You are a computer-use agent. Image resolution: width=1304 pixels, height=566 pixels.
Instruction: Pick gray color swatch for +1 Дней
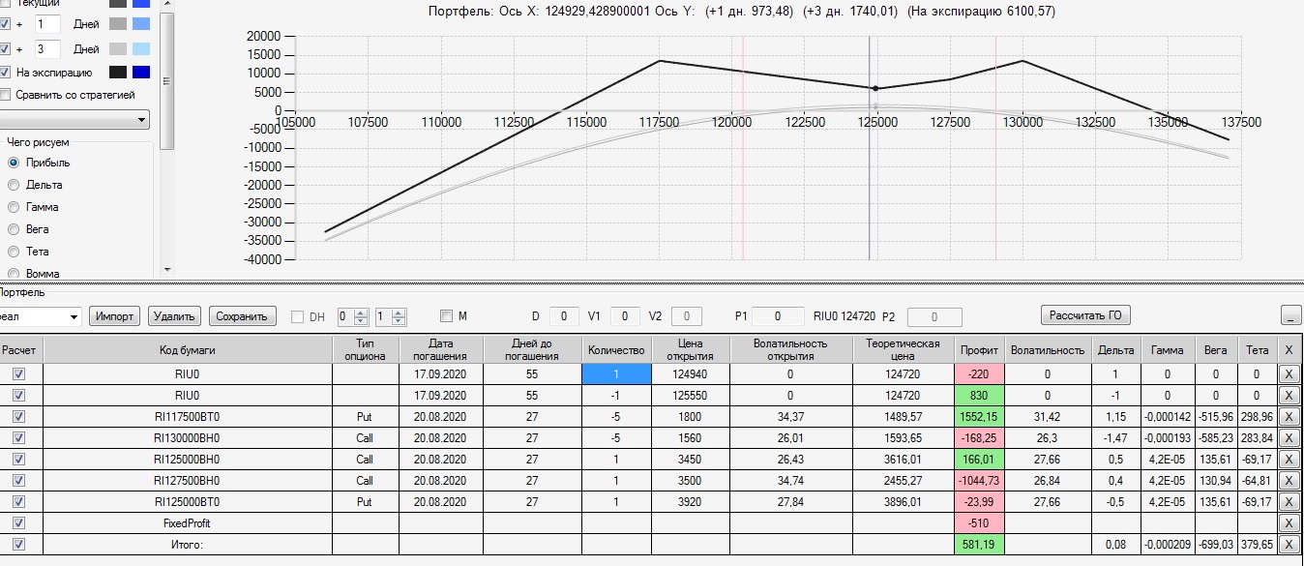[x=118, y=23]
